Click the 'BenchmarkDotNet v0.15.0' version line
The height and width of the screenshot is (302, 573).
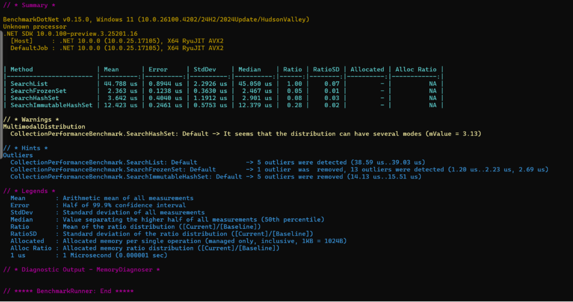point(156,20)
